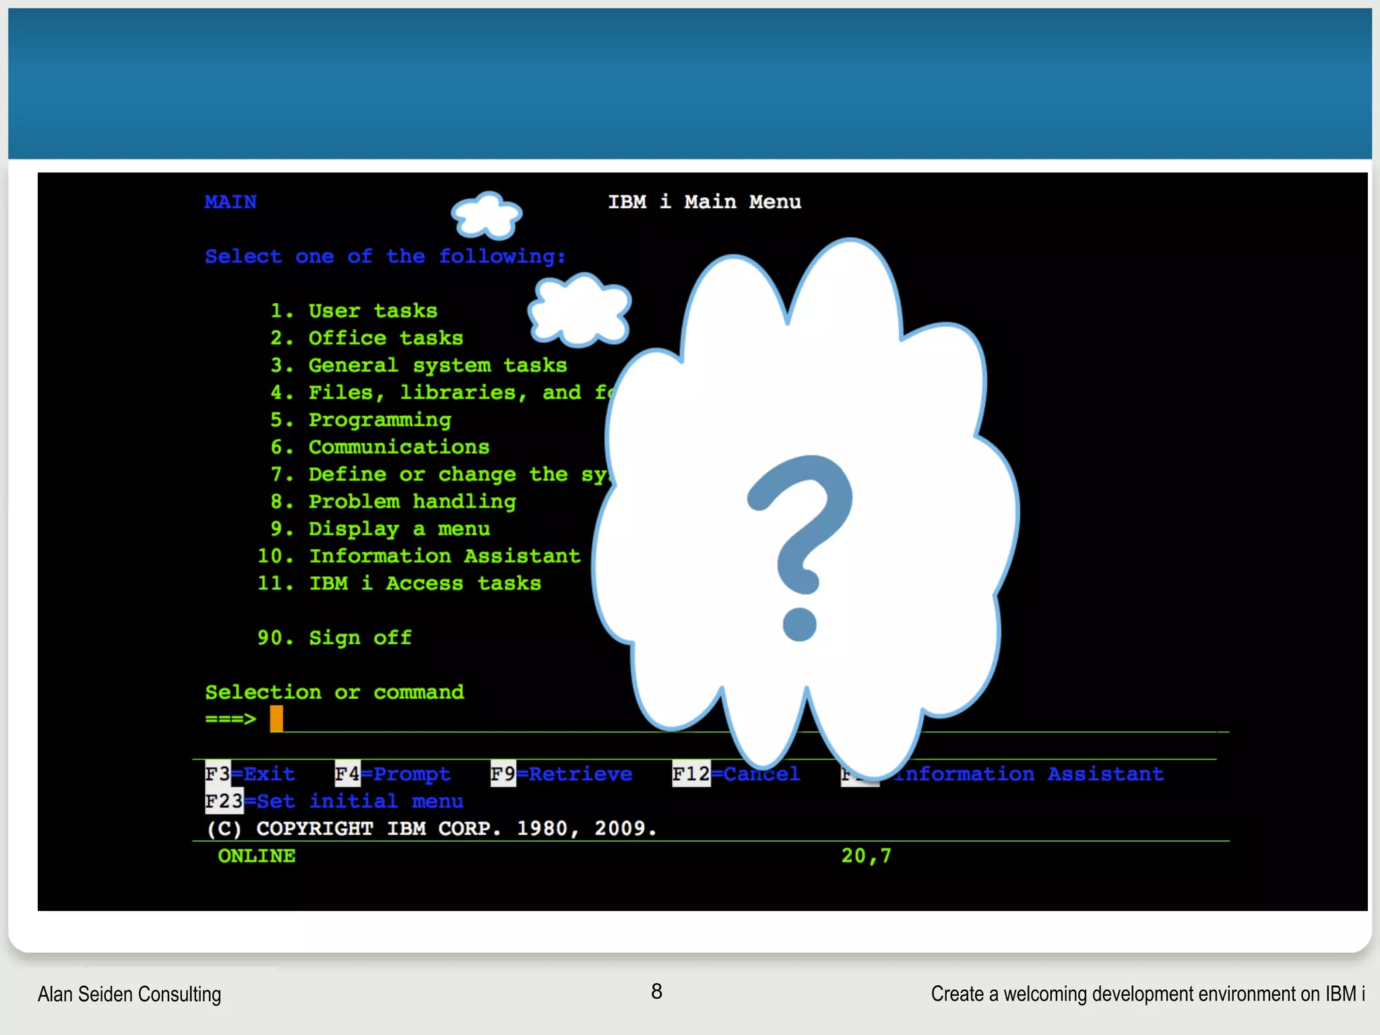Click 'Select one of the following:' text

(385, 256)
